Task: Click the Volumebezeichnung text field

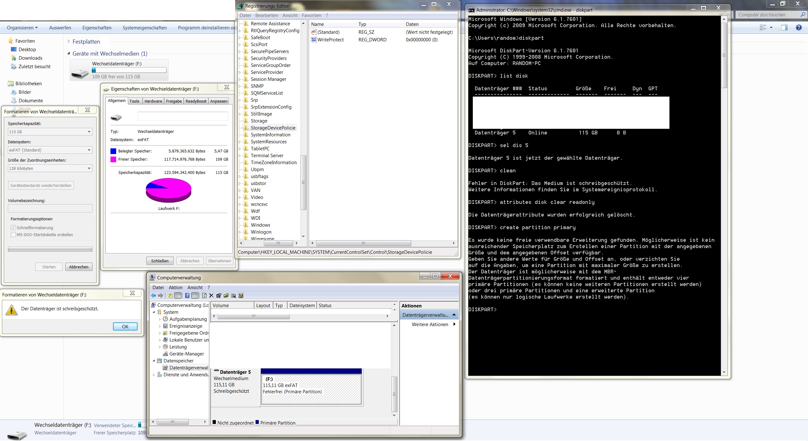Action: [x=50, y=208]
